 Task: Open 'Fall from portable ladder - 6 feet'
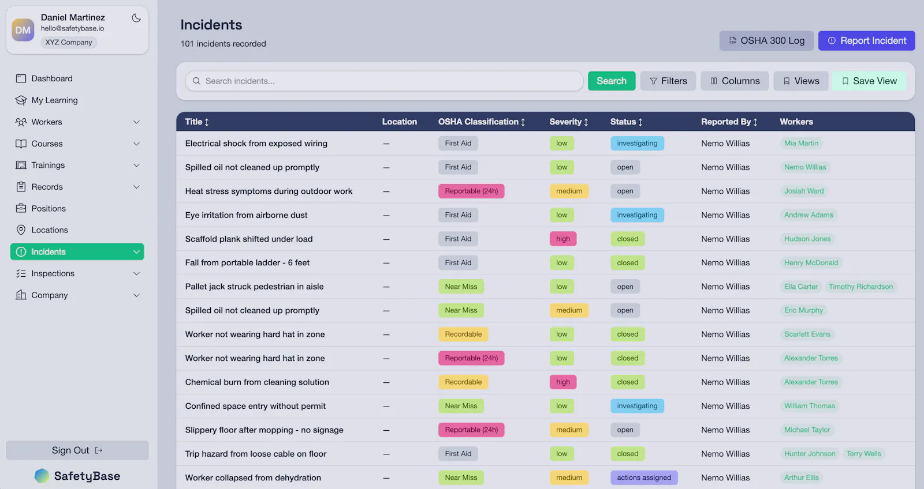click(247, 262)
